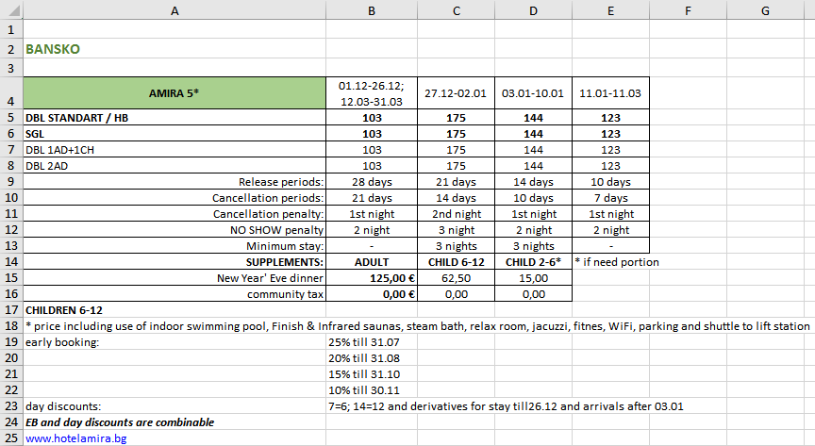Select the NO SHOW penalty cell

[175, 230]
